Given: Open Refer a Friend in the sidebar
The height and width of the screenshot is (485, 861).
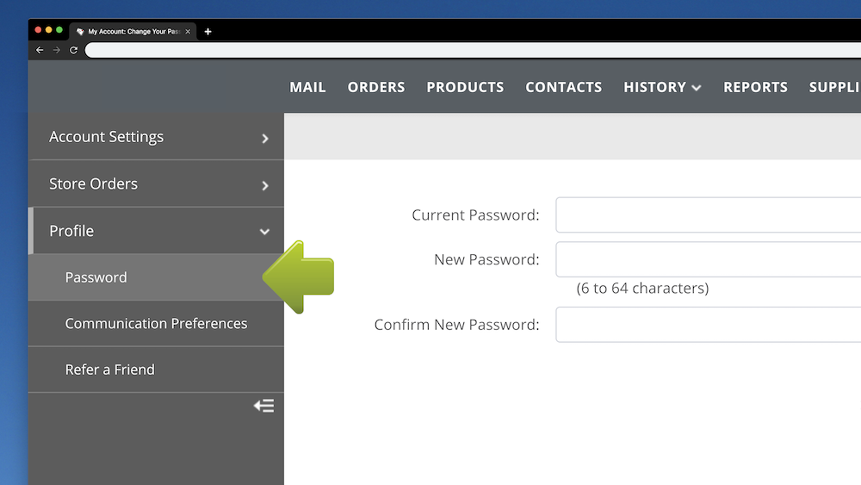Looking at the screenshot, I should [156, 370].
